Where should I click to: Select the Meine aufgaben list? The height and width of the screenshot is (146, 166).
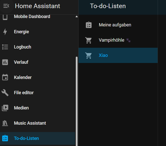click(x=118, y=25)
